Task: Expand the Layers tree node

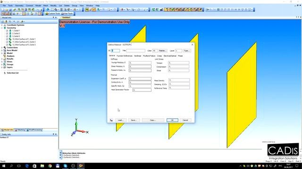Action: point(2,67)
